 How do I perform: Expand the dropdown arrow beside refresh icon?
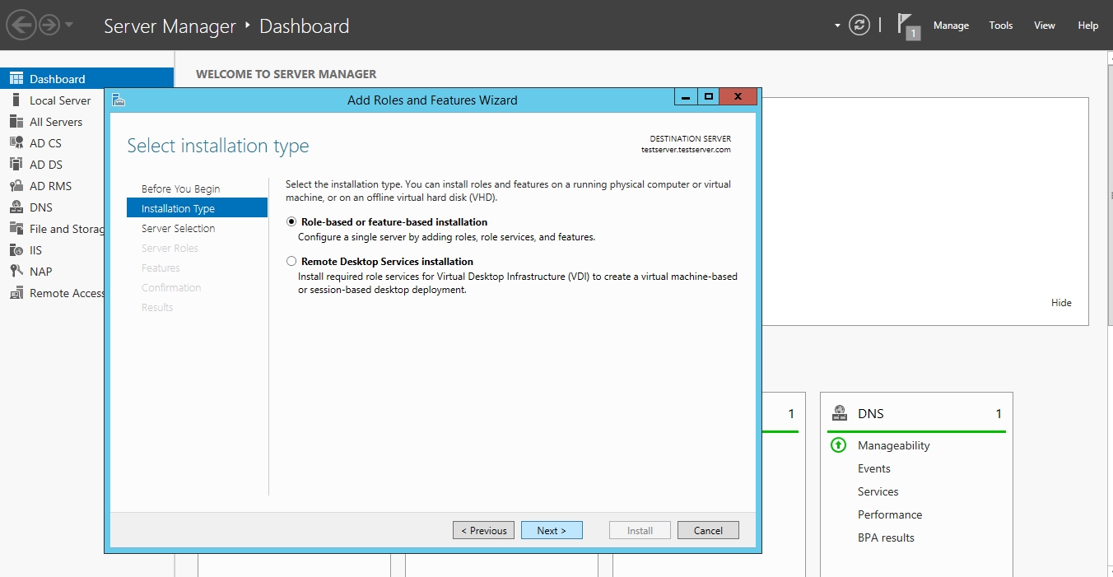click(837, 26)
